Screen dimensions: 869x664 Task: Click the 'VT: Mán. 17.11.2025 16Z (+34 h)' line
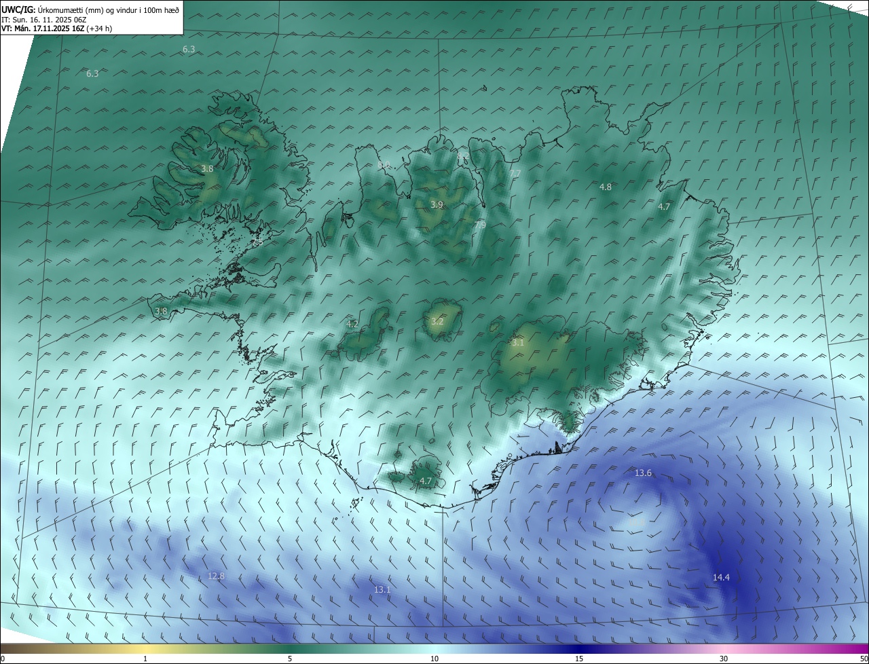point(56,29)
